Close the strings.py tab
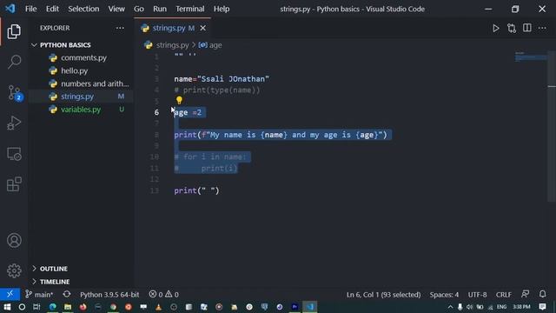This screenshot has height=313, width=556. [202, 28]
